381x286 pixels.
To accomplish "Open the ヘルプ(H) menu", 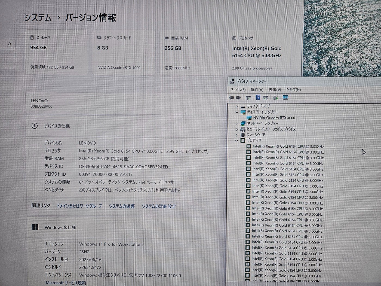I will 293,90.
